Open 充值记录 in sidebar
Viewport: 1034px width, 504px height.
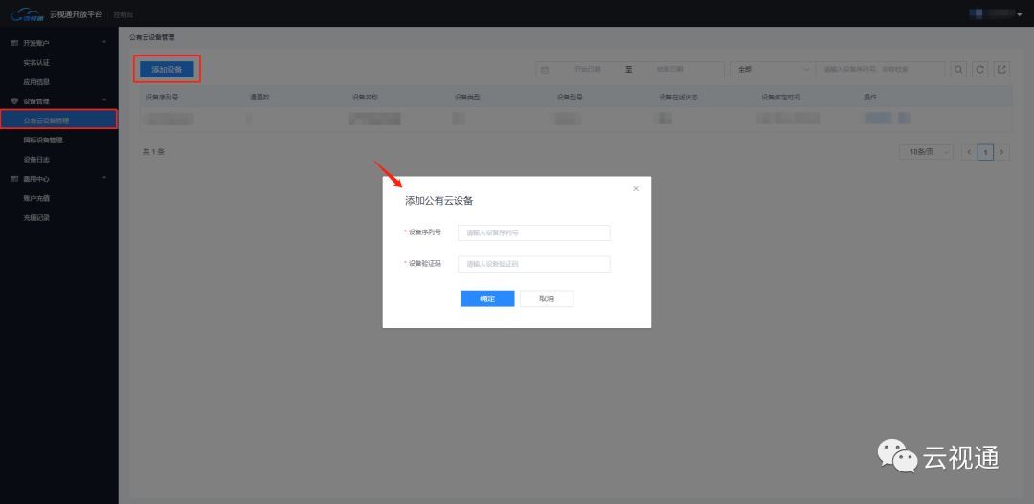(x=36, y=217)
